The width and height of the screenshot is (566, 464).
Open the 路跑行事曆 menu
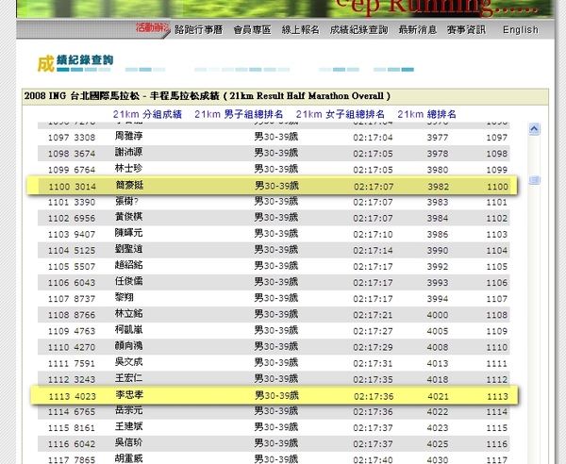click(x=198, y=29)
